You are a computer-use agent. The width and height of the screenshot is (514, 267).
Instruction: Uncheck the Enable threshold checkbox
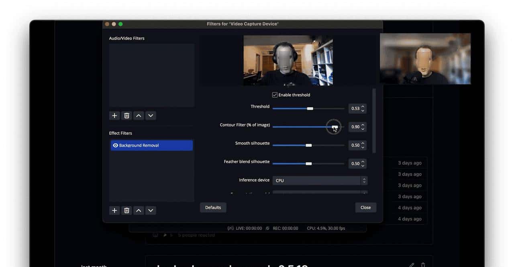275,95
